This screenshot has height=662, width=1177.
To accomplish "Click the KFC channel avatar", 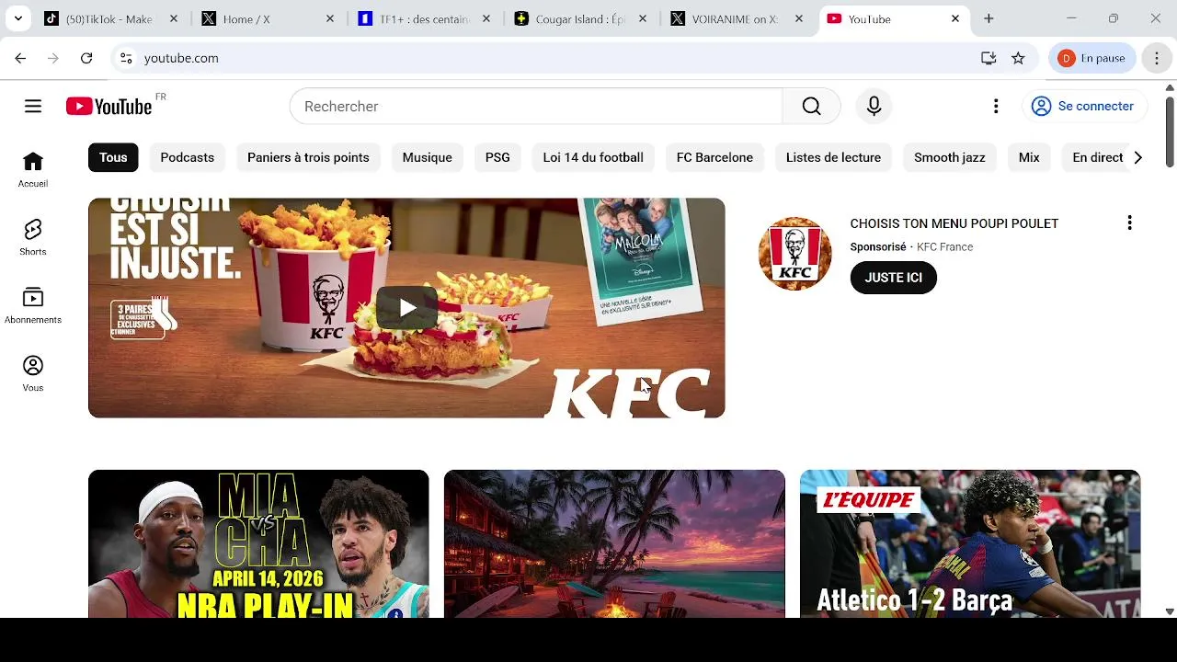I will point(795,254).
